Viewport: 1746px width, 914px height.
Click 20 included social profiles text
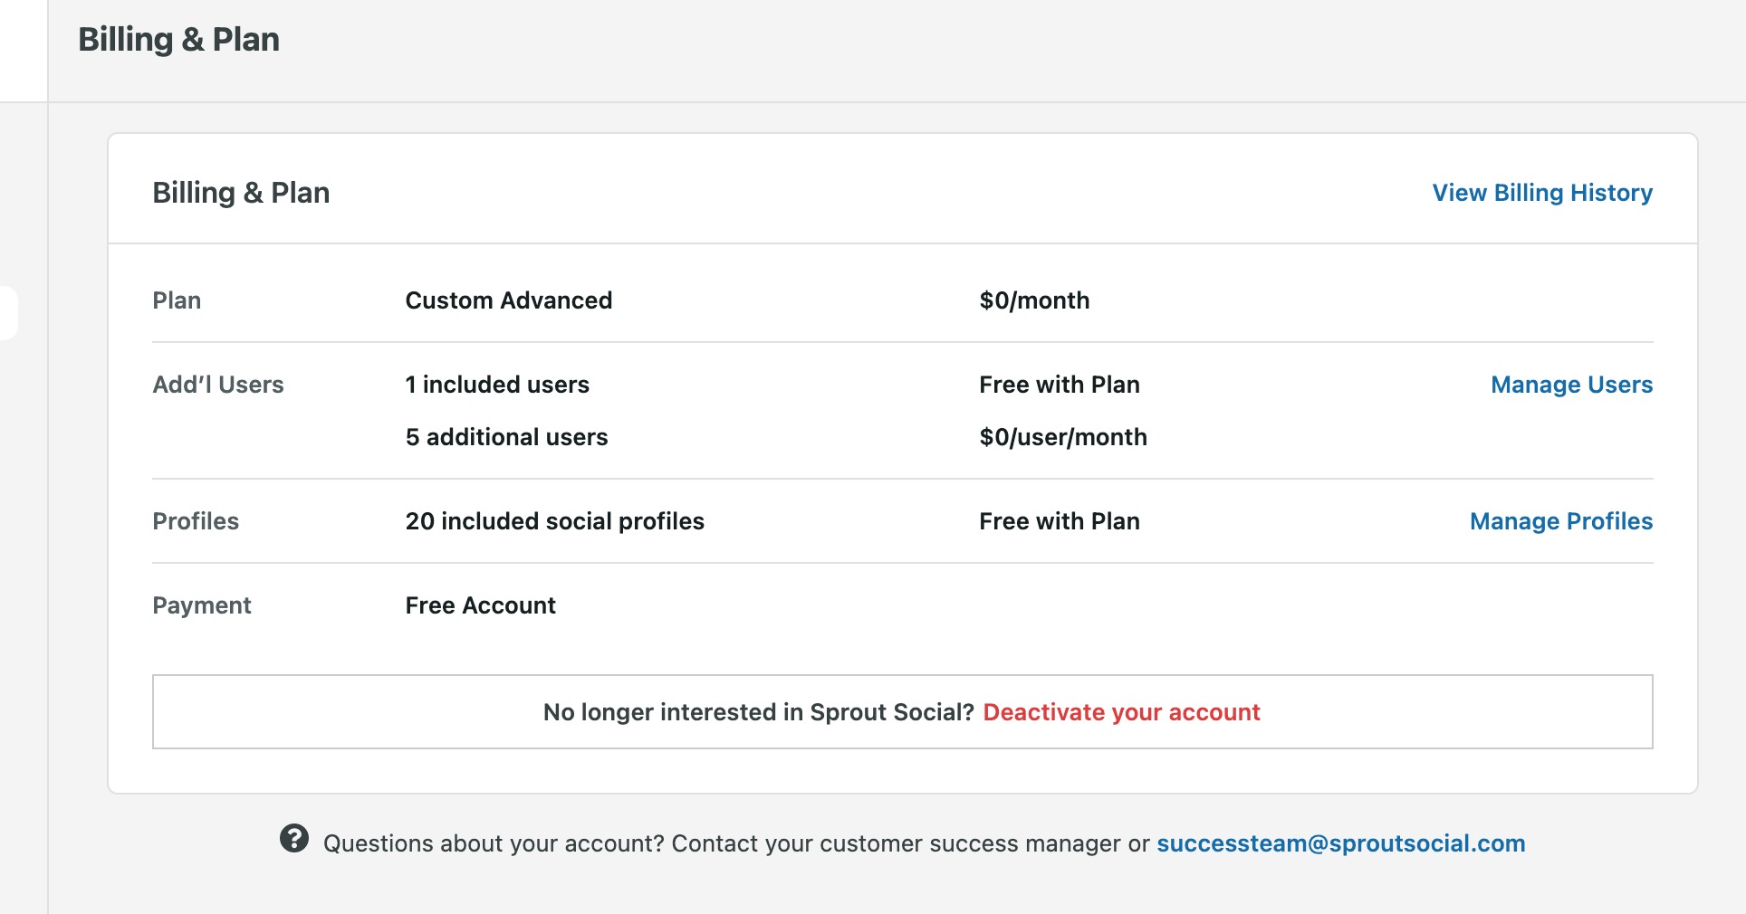(x=554, y=521)
